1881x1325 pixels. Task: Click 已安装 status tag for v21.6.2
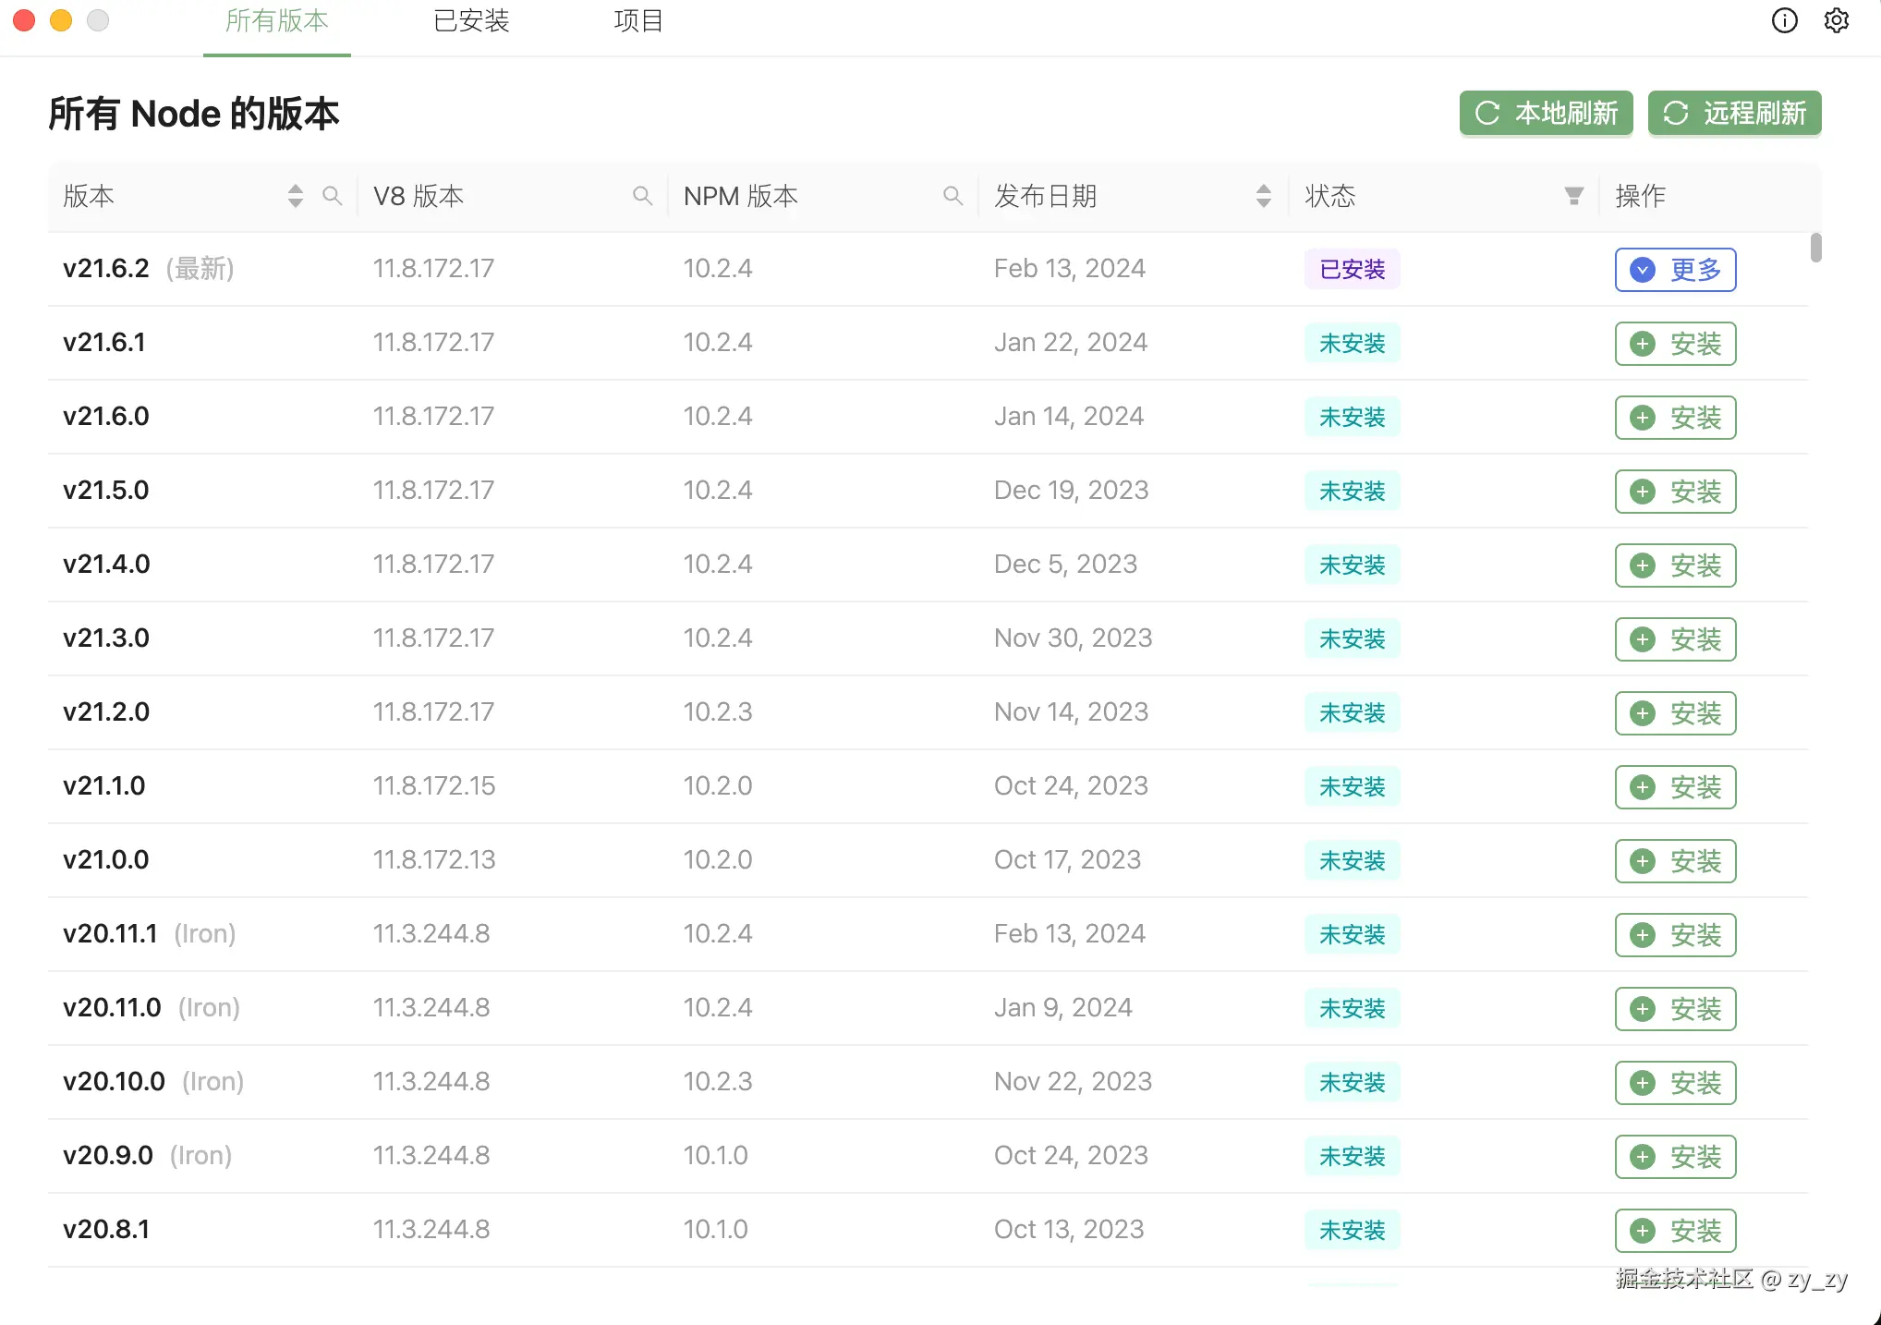(1352, 269)
